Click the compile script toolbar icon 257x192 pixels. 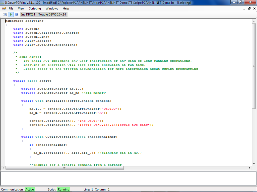[5, 14]
